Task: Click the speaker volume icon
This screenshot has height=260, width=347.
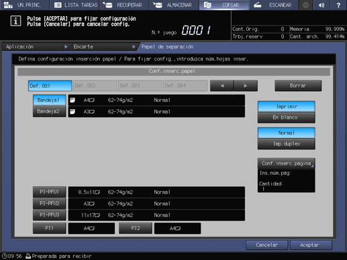Action: click(x=321, y=5)
